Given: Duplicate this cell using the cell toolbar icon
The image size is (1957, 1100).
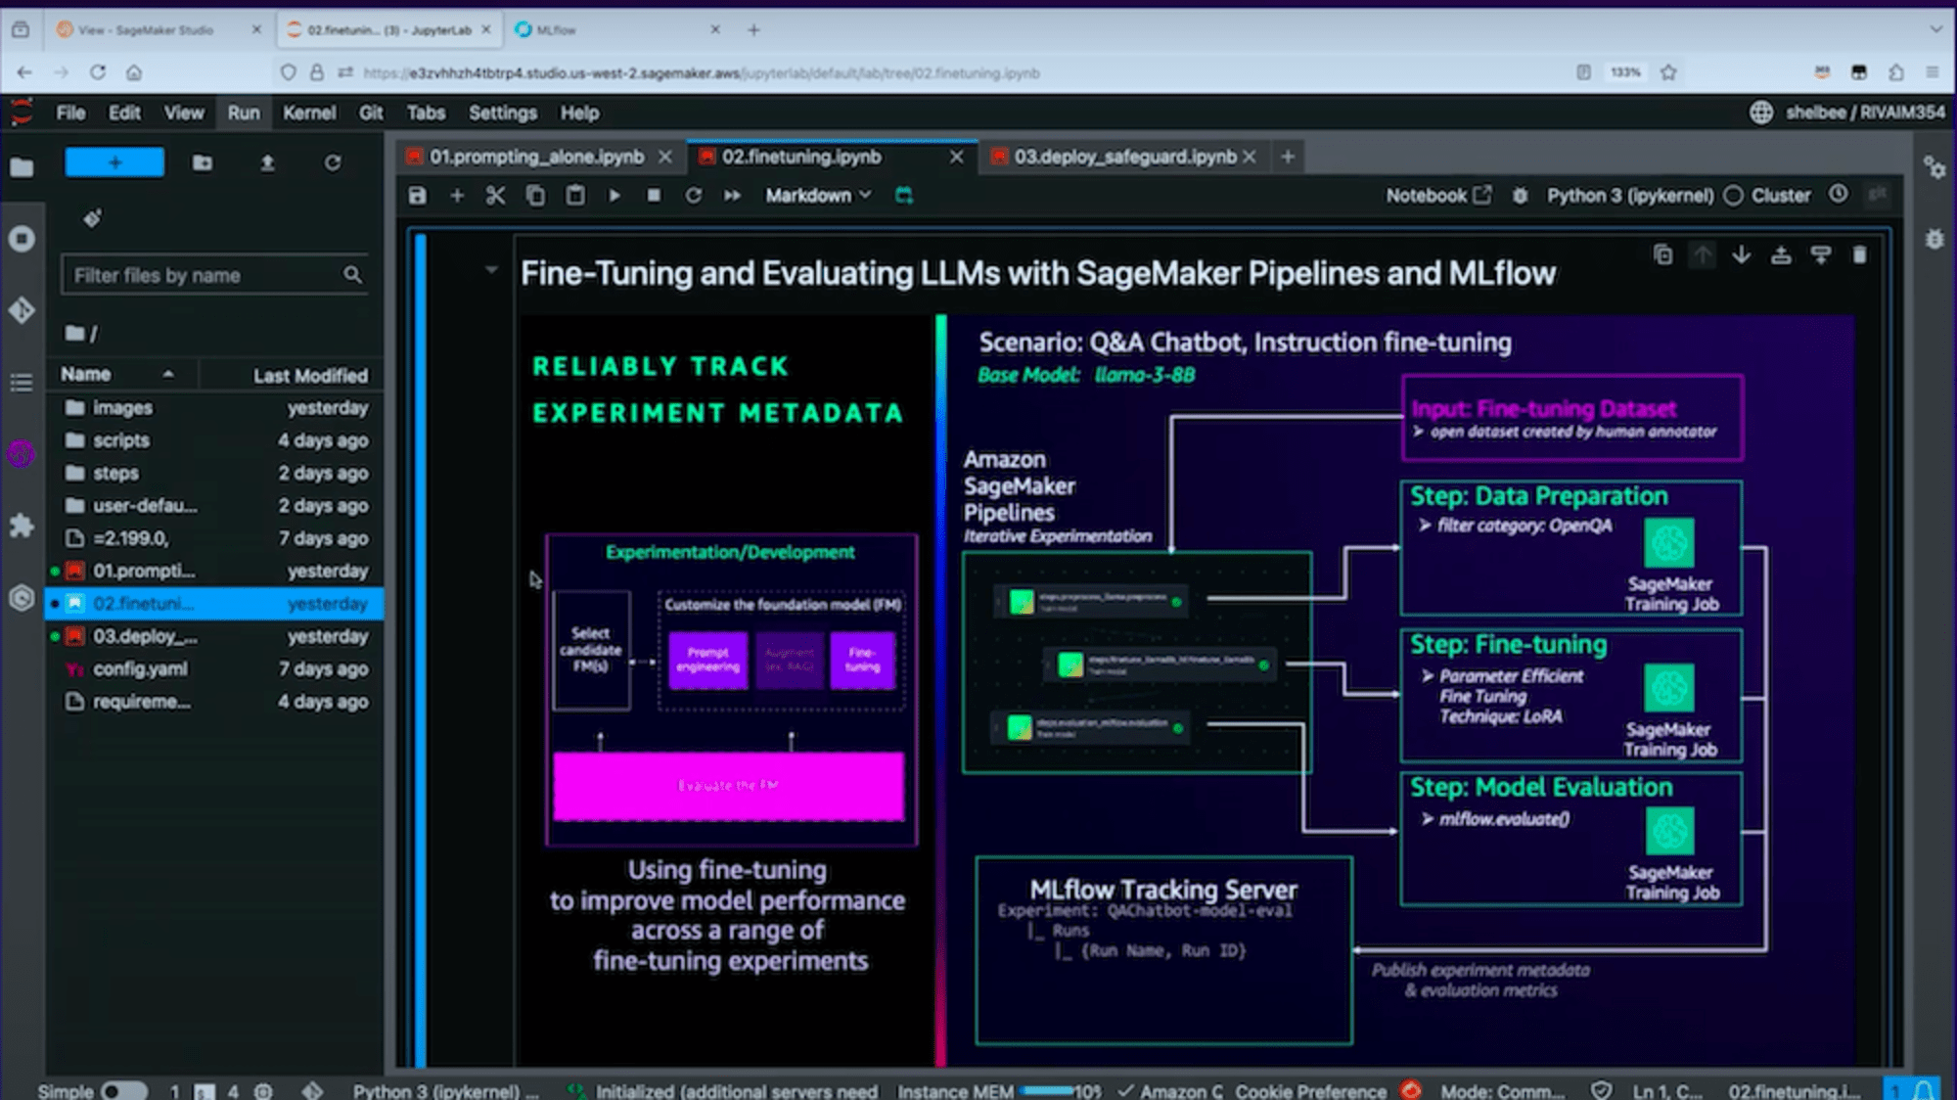Looking at the screenshot, I should [1662, 255].
